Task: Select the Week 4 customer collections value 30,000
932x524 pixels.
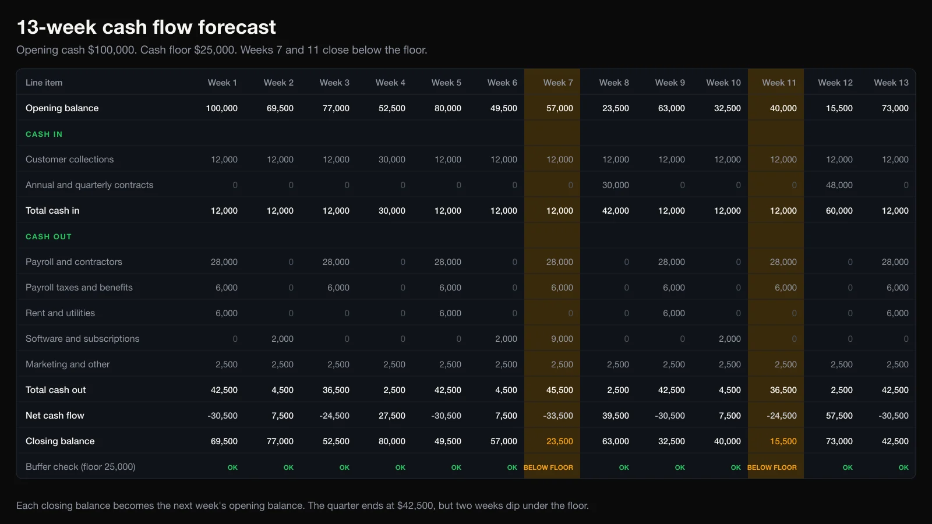Action: click(x=392, y=160)
